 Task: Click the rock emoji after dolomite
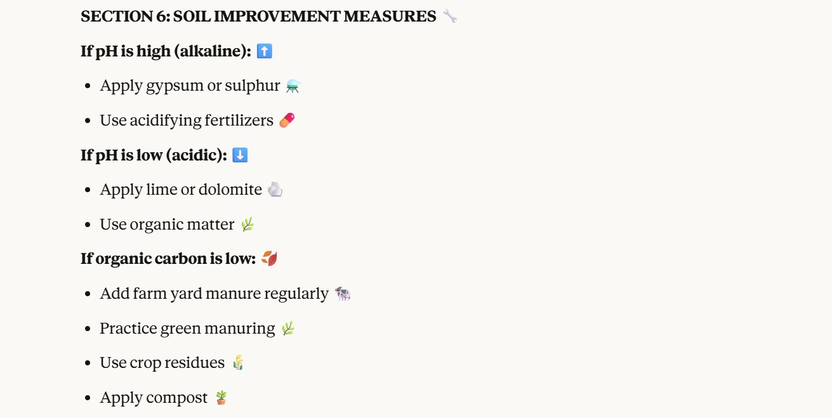click(275, 190)
